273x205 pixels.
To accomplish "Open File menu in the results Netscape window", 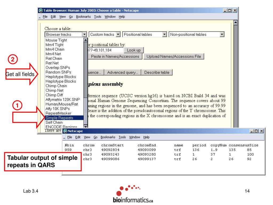I will click(70, 137).
